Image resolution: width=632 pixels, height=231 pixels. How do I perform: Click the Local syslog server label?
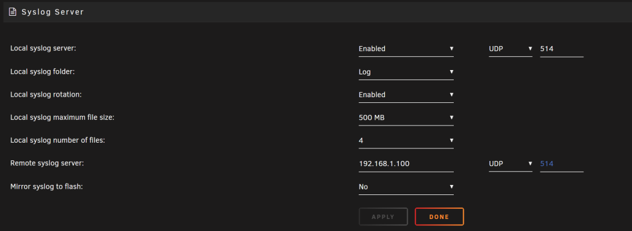43,49
